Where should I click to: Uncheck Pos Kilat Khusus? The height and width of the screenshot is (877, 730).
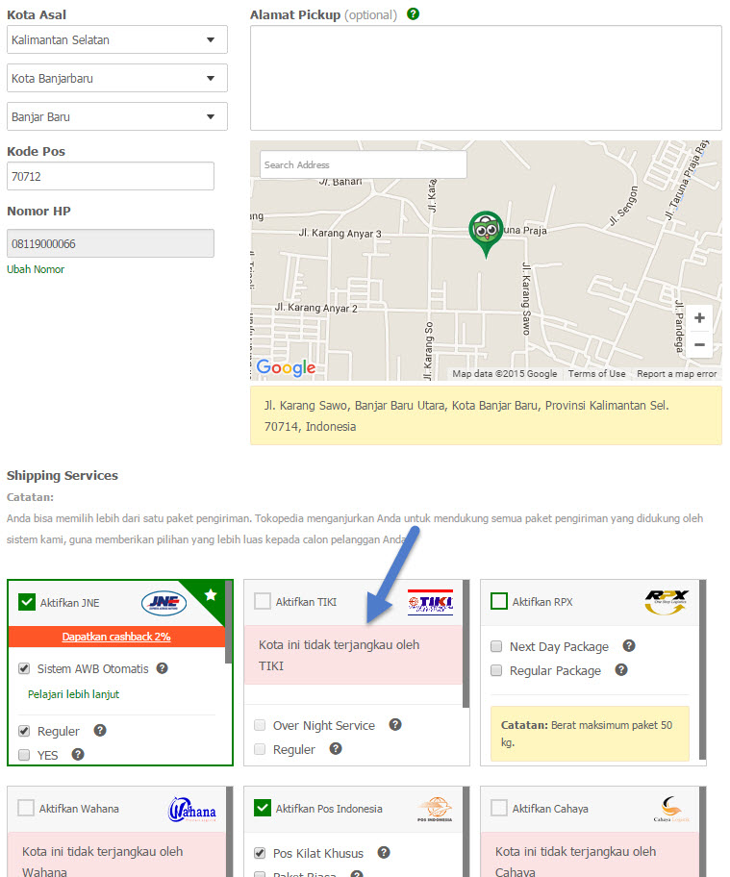260,853
